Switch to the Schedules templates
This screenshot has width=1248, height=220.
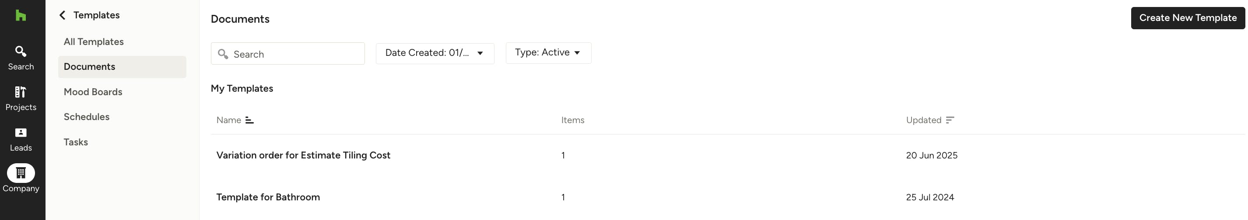pos(87,117)
